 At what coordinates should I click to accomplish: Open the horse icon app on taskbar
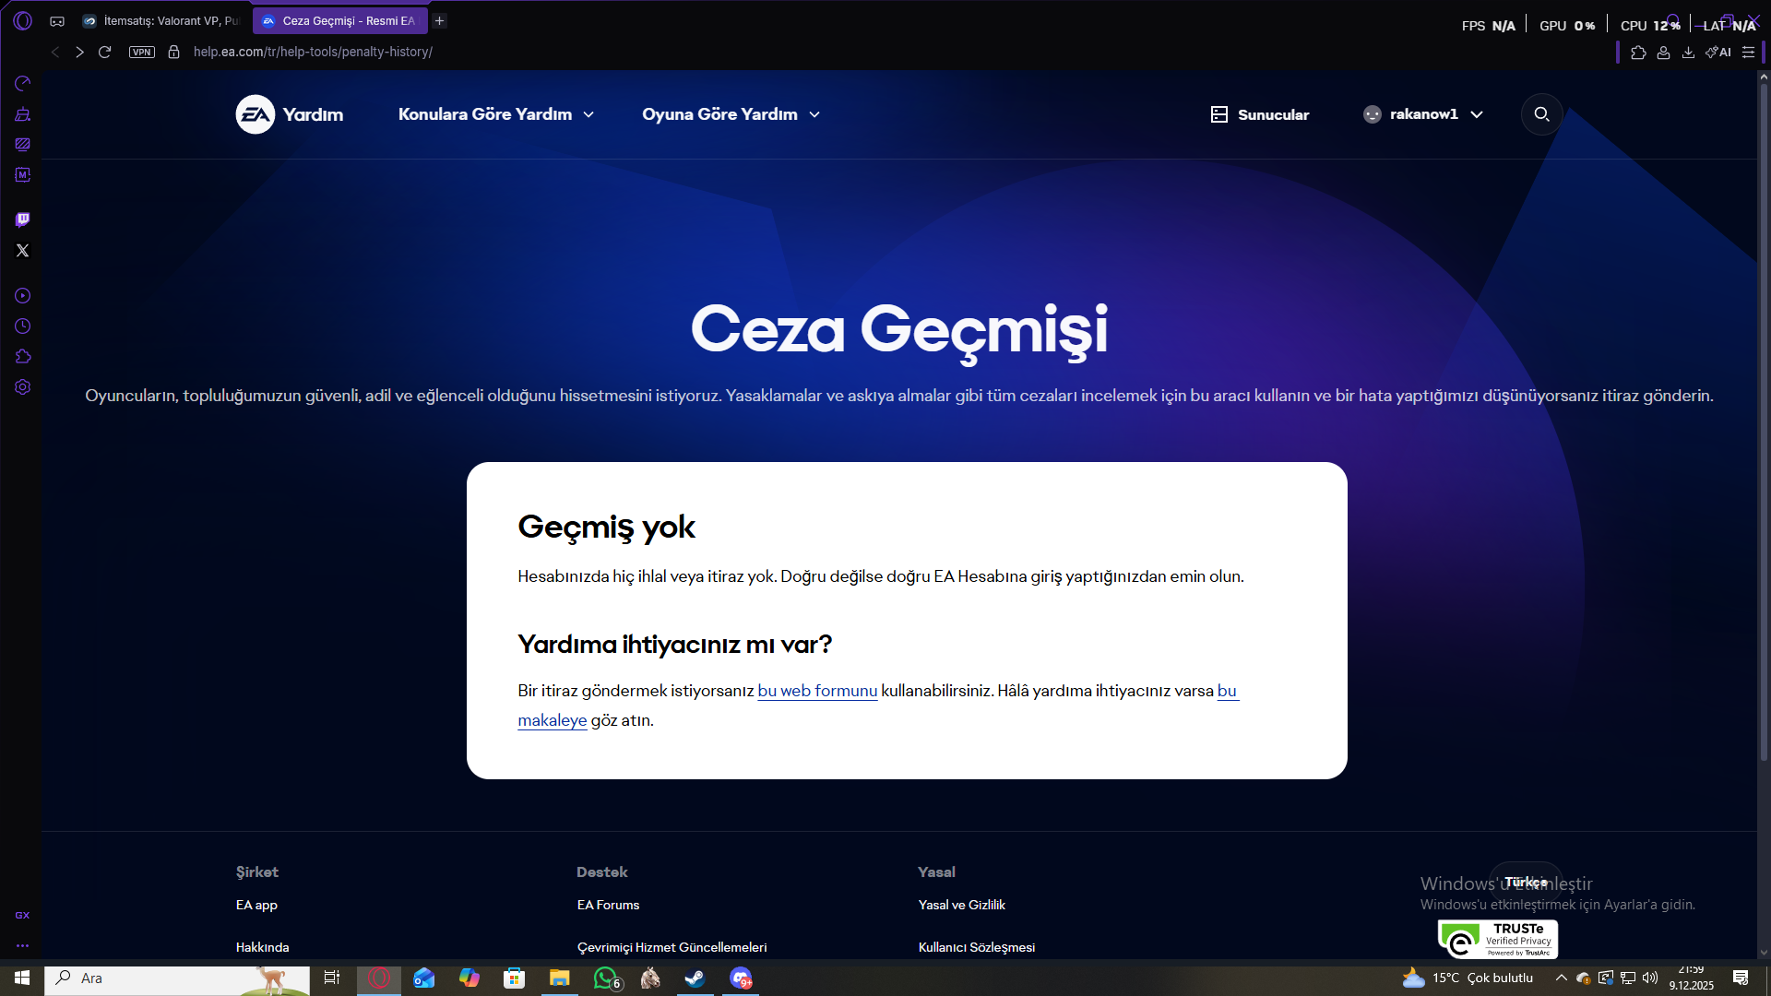coord(650,978)
